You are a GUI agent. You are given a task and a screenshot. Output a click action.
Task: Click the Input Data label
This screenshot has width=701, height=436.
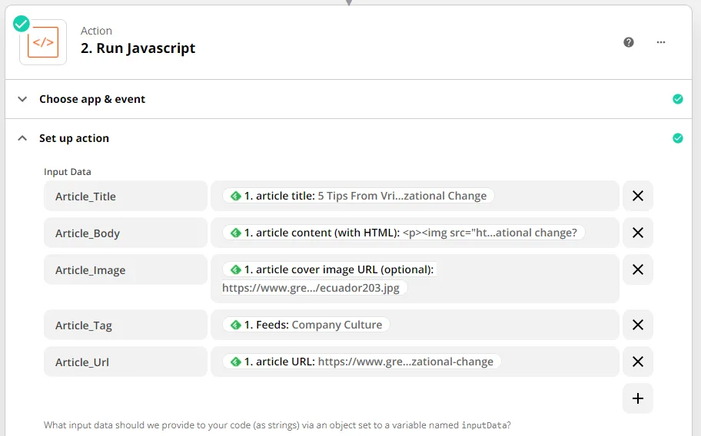point(68,172)
